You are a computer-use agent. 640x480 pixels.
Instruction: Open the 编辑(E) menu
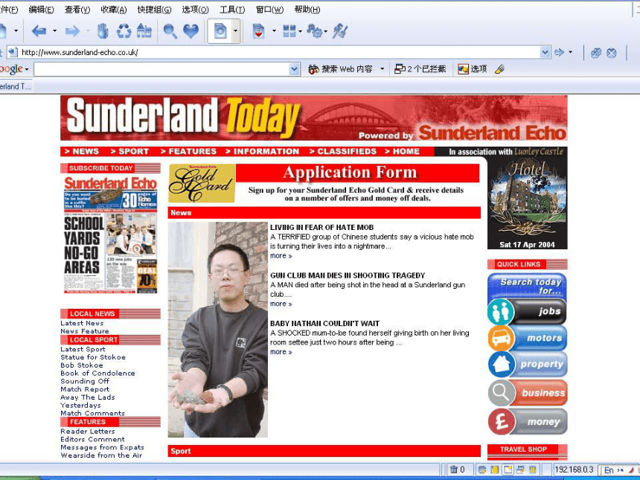click(41, 10)
